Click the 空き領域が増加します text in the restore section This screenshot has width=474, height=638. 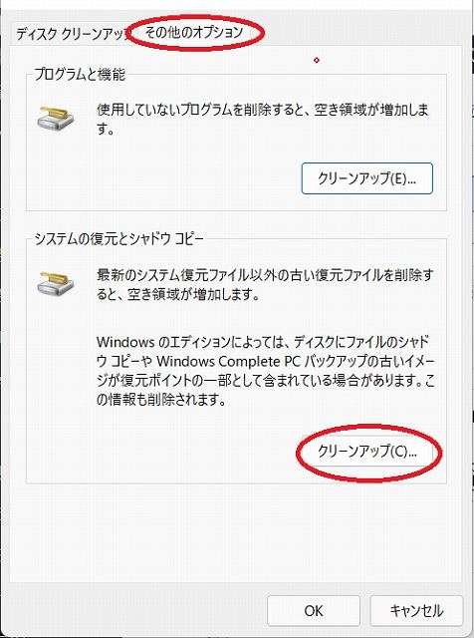pyautogui.click(x=193, y=295)
